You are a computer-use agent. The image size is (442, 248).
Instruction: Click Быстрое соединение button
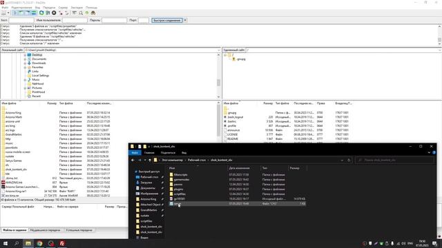coord(167,20)
